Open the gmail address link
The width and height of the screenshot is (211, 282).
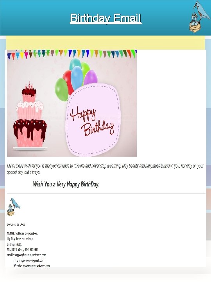click(29, 260)
